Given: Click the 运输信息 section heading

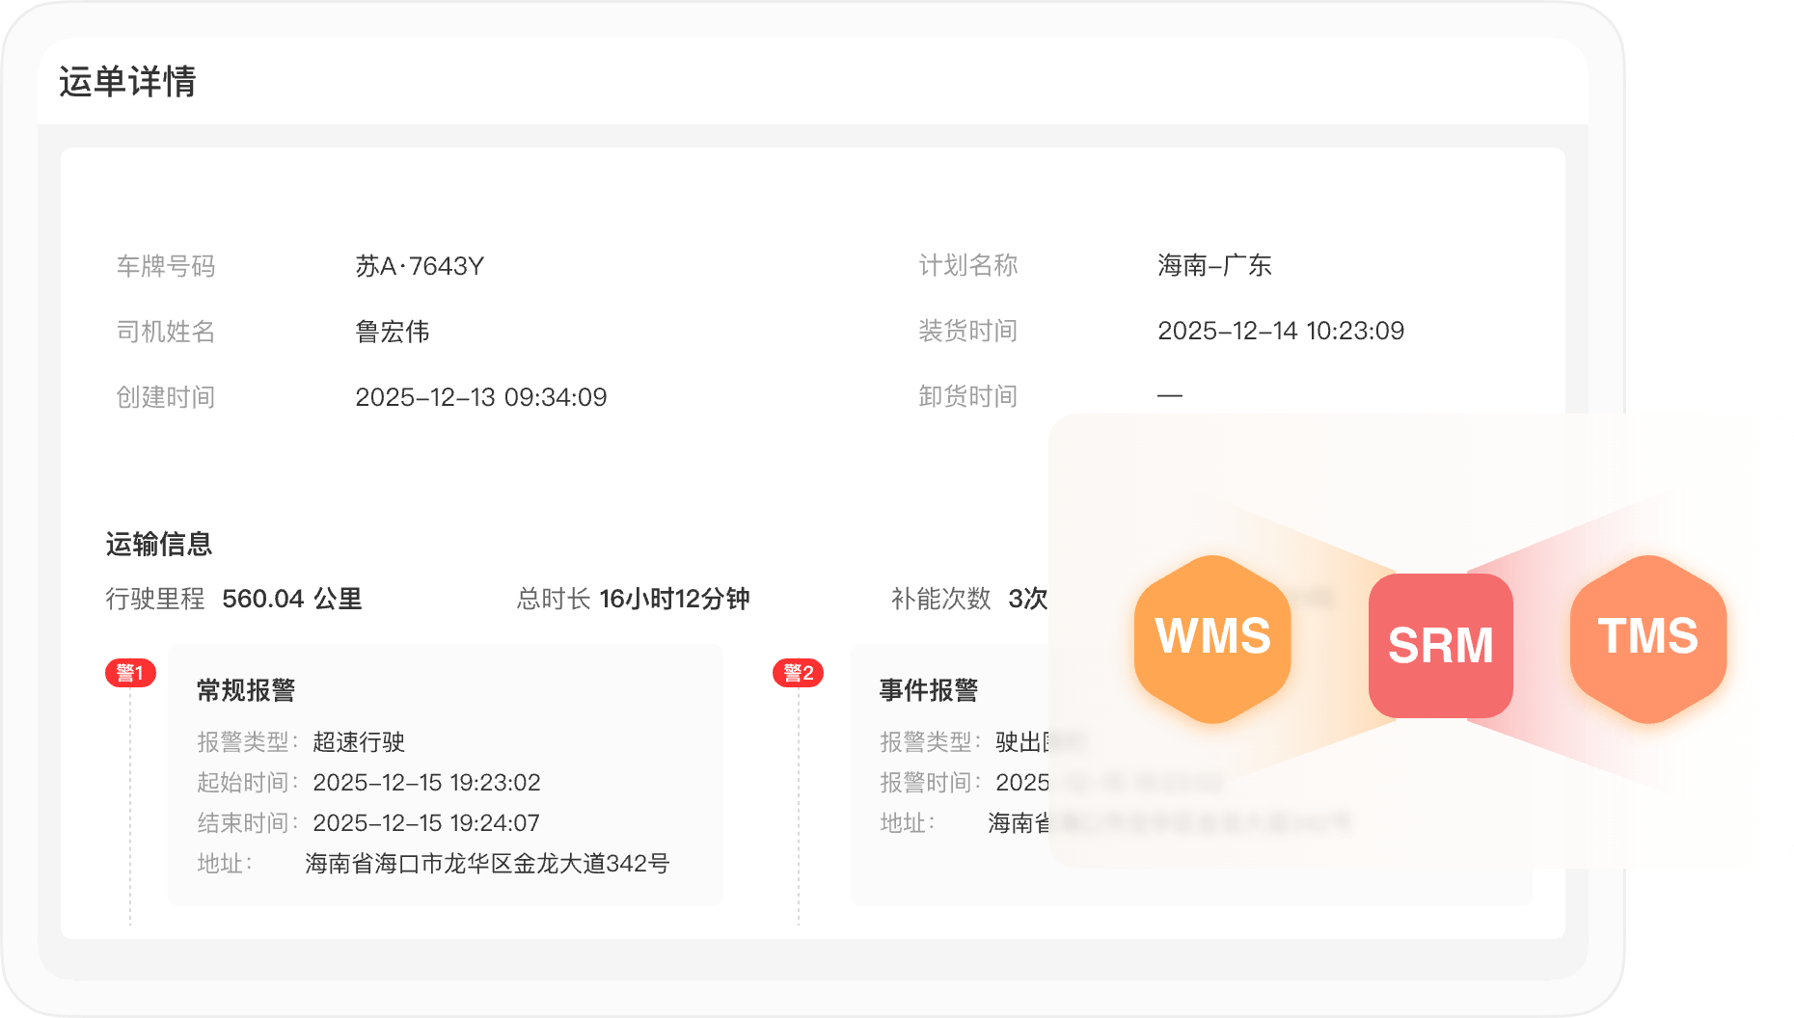Looking at the screenshot, I should pyautogui.click(x=159, y=545).
